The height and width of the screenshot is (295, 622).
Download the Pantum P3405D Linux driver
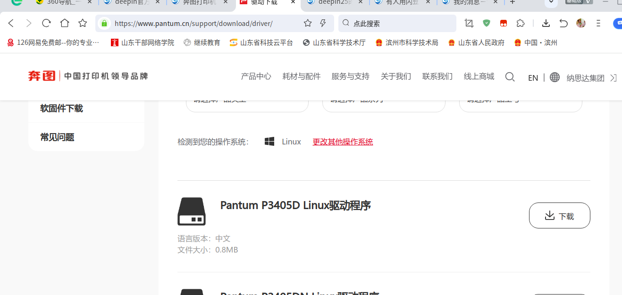(559, 215)
